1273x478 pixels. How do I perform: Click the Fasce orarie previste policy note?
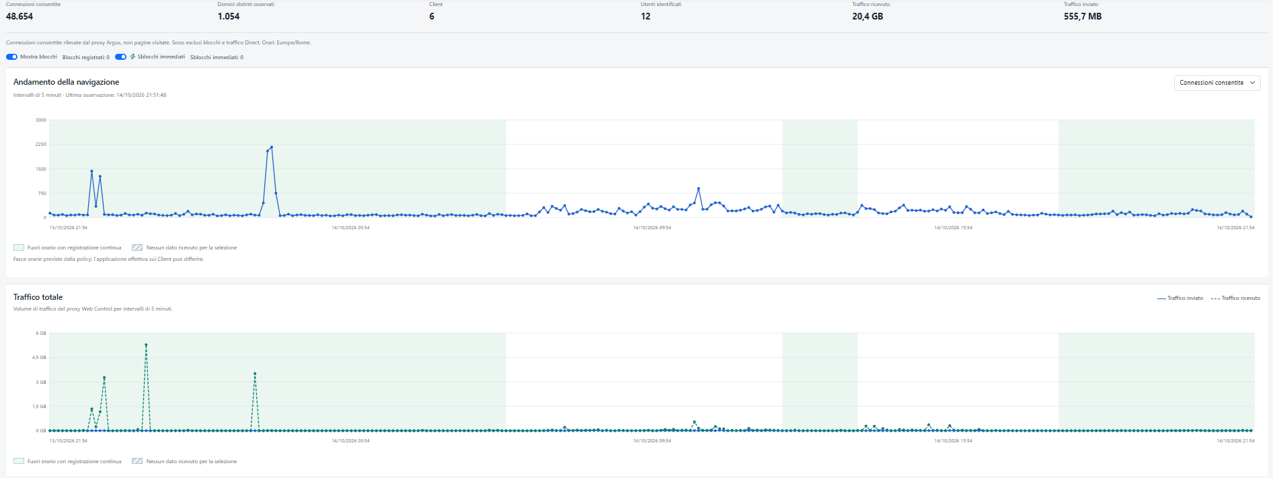coord(108,259)
